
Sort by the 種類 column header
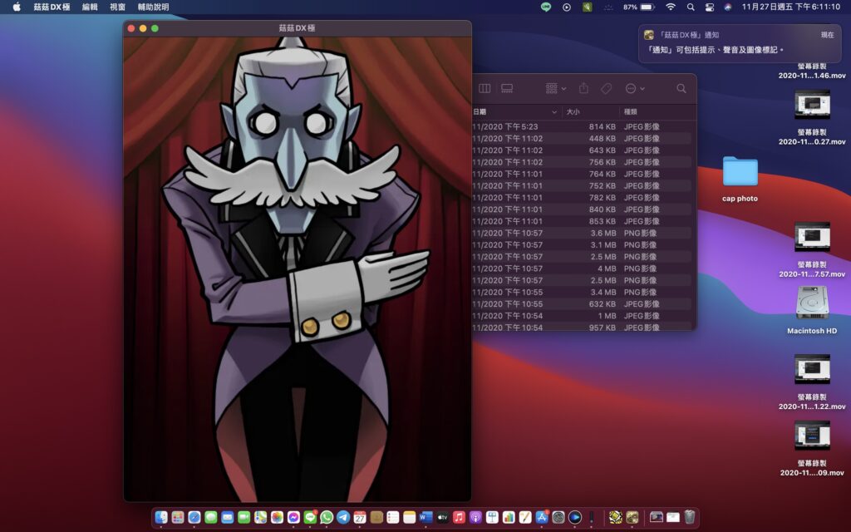[657, 112]
